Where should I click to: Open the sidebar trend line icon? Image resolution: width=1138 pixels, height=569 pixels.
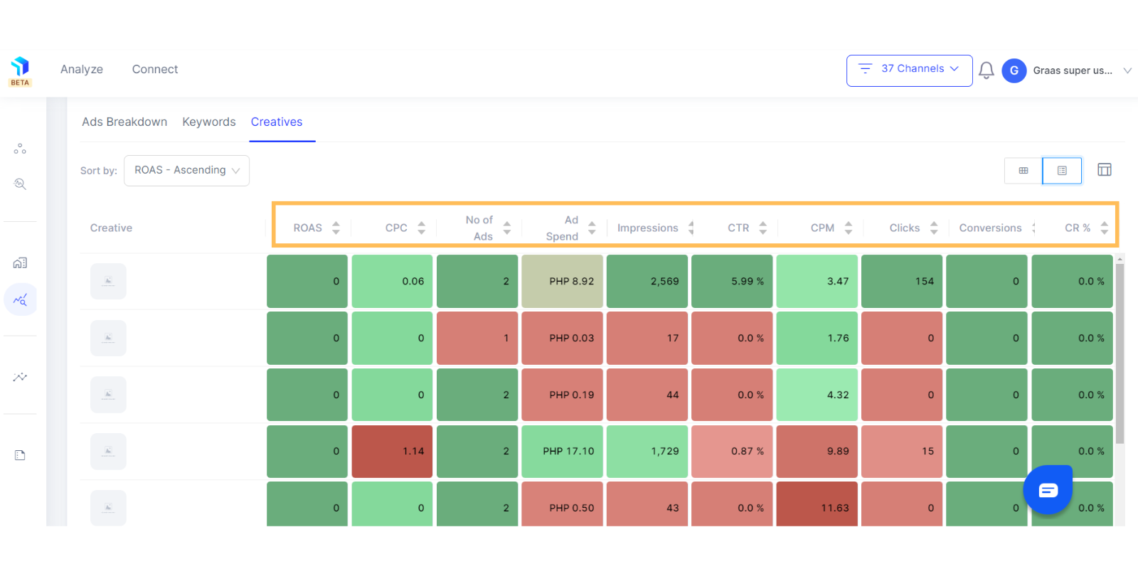click(x=20, y=377)
